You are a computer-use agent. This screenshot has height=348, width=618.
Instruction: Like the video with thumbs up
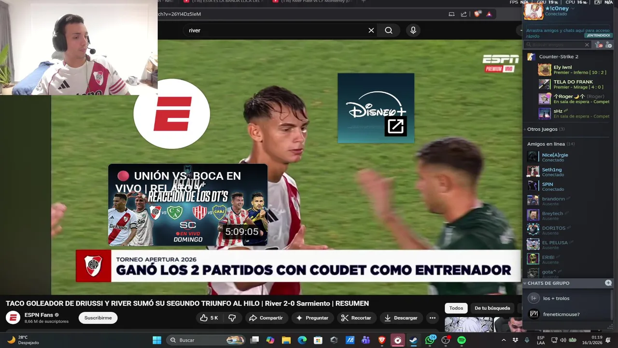tap(209, 318)
